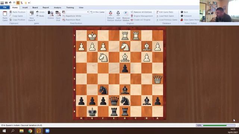Click Remove All Kibitzers

click(x=141, y=12)
